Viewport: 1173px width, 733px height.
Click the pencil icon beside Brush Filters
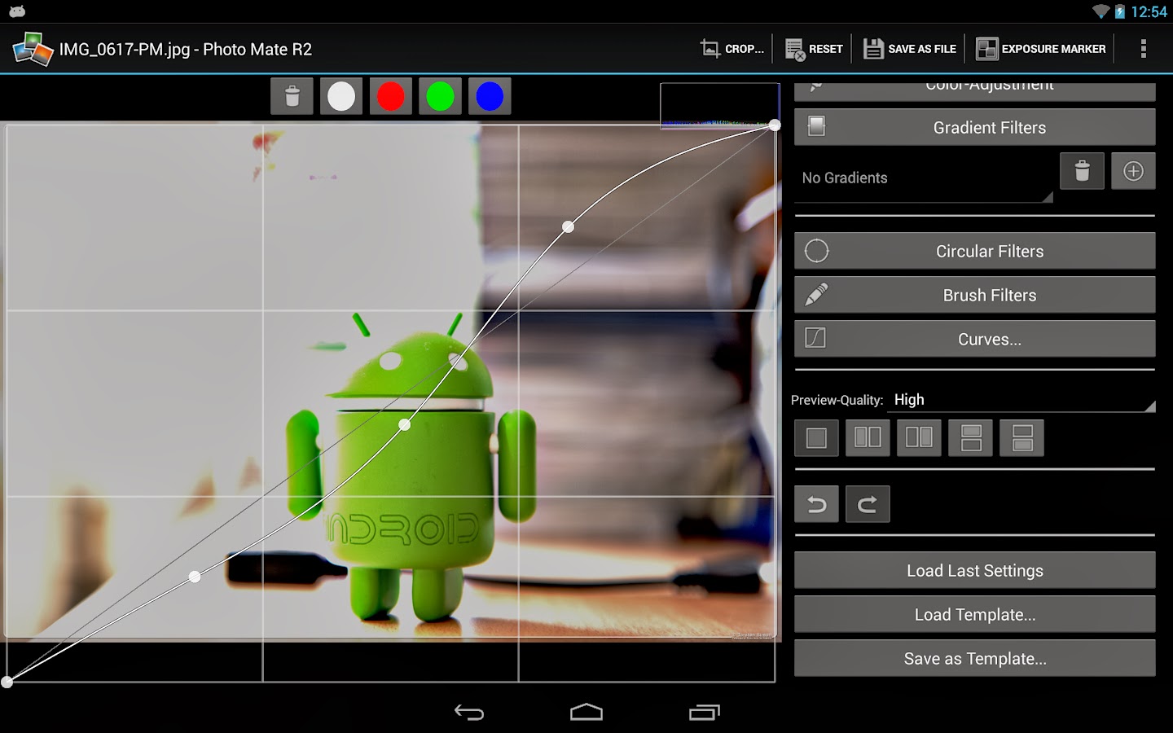[816, 295]
